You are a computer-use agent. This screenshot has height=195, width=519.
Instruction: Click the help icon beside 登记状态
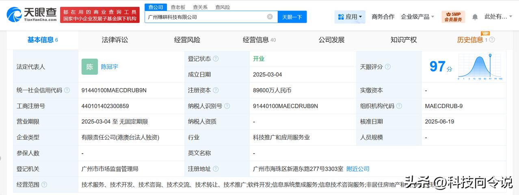216,58
